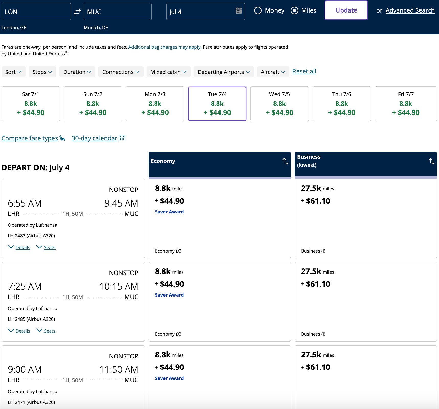This screenshot has width=439, height=409.
Task: Open the Stops filter dropdown
Action: click(42, 72)
